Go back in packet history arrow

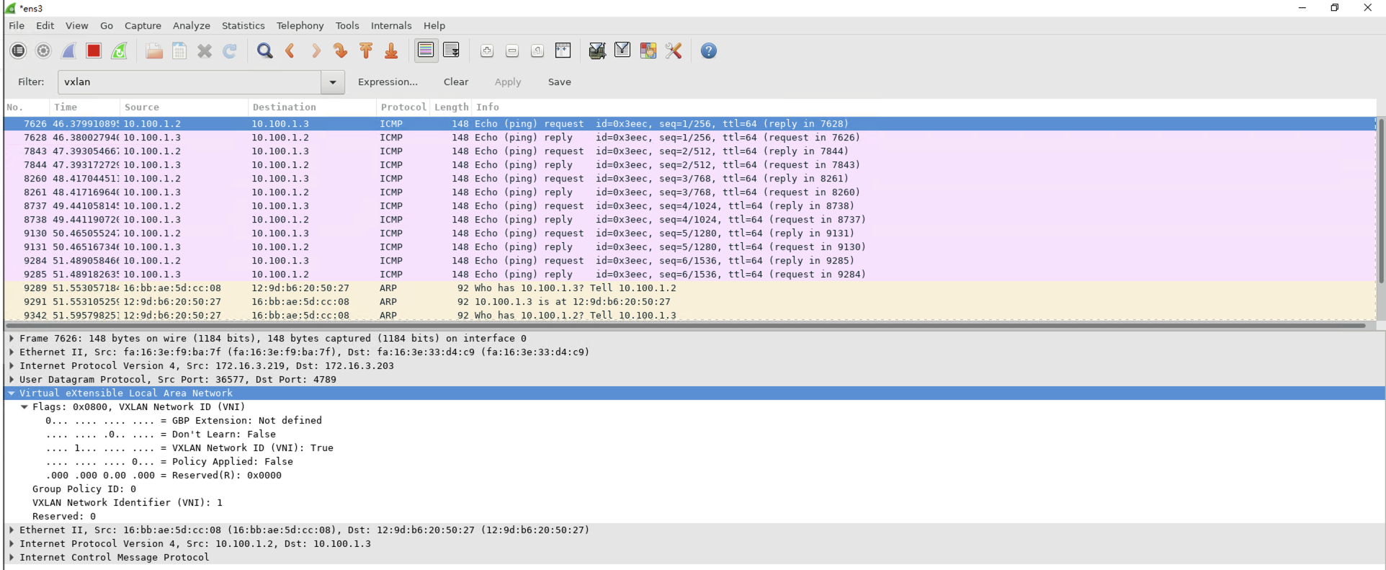tap(290, 50)
